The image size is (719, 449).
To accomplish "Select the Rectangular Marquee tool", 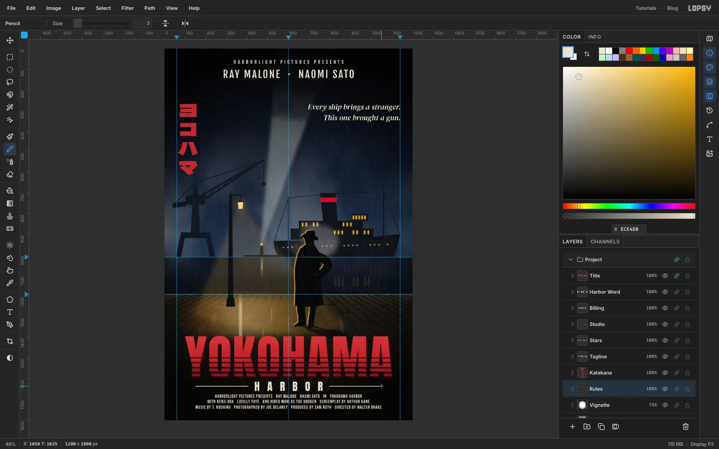I will coord(10,57).
